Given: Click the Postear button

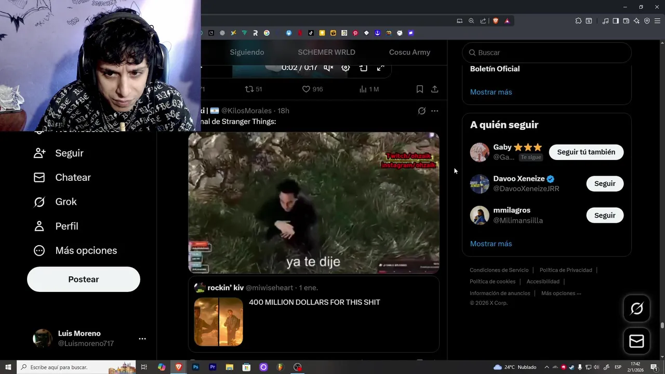Looking at the screenshot, I should tap(84, 279).
